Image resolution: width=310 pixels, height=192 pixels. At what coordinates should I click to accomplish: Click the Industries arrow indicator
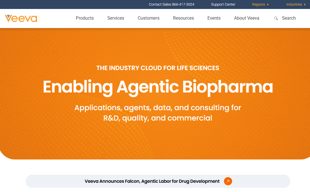305,4
